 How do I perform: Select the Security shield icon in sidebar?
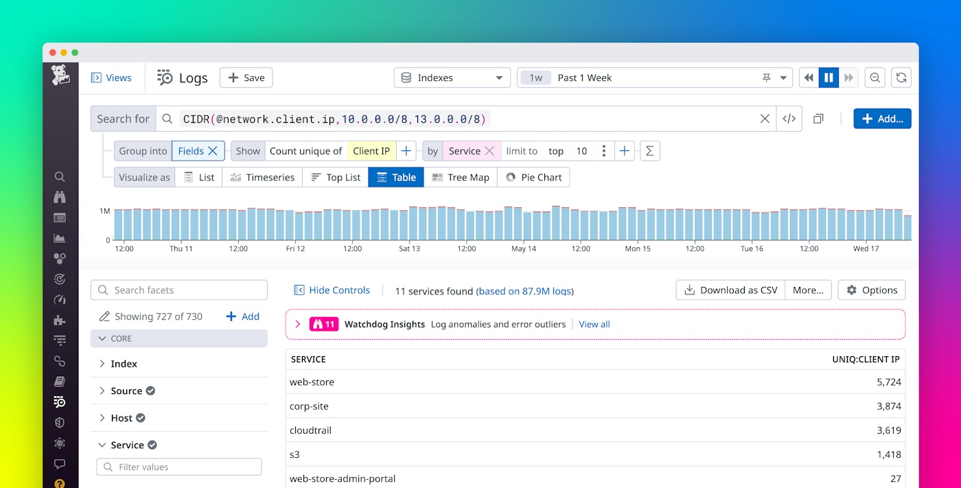[60, 422]
